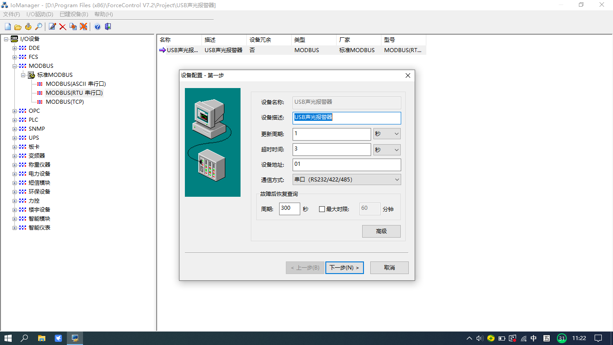The height and width of the screenshot is (345, 613).
Task: Click the pencil edit device icon
Action: tap(53, 27)
